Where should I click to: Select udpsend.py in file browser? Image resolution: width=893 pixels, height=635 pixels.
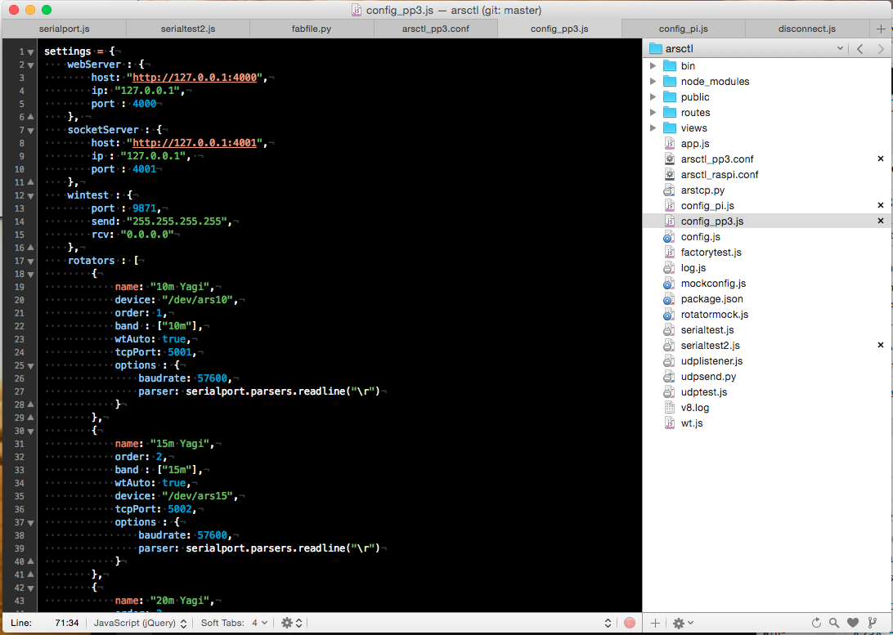708,376
